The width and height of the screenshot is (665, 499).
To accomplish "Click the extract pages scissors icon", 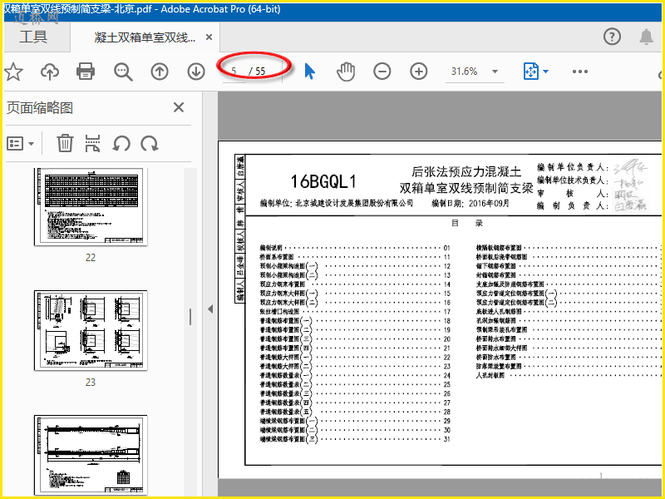I will pos(92,143).
